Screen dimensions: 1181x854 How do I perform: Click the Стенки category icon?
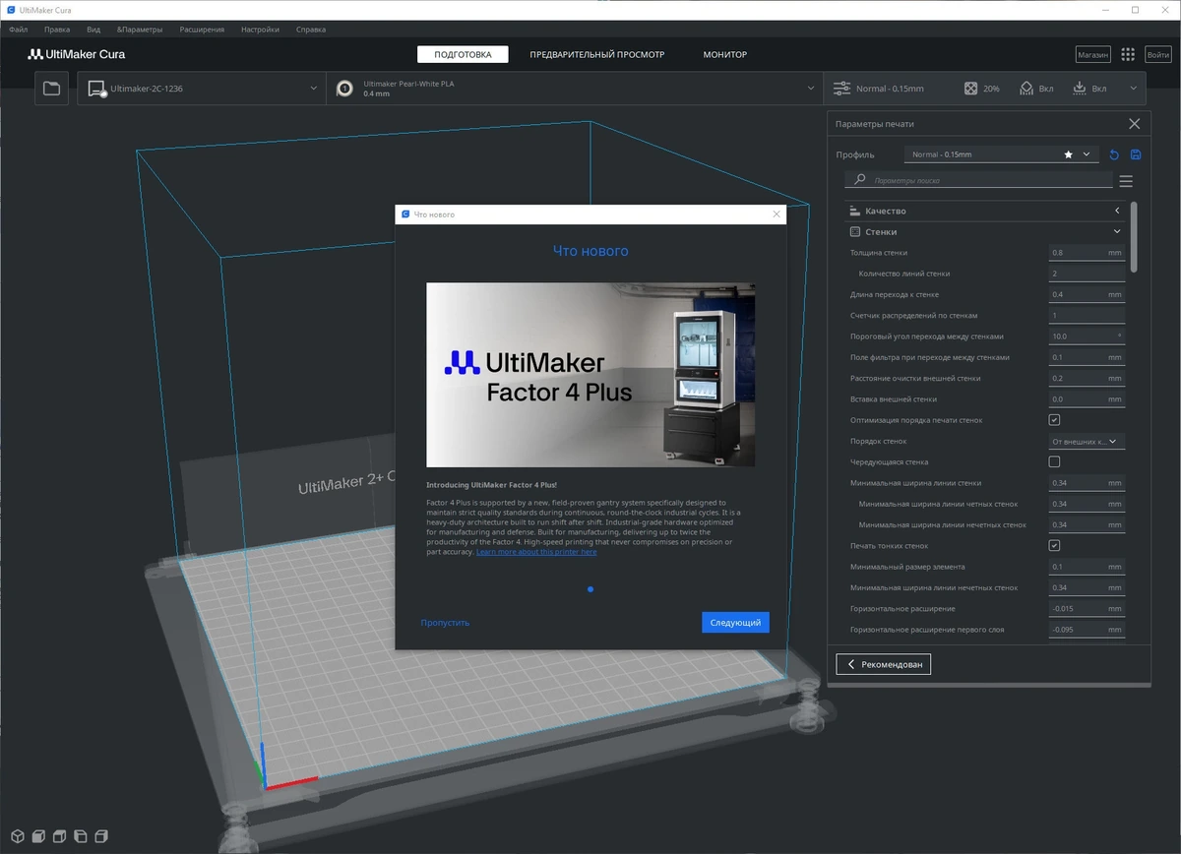854,232
